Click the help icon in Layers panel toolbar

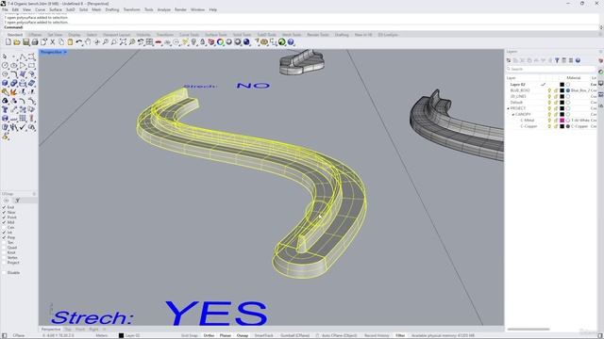[x=578, y=60]
